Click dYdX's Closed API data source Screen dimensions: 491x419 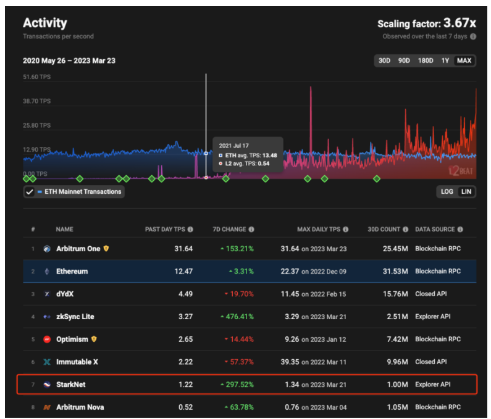(431, 294)
